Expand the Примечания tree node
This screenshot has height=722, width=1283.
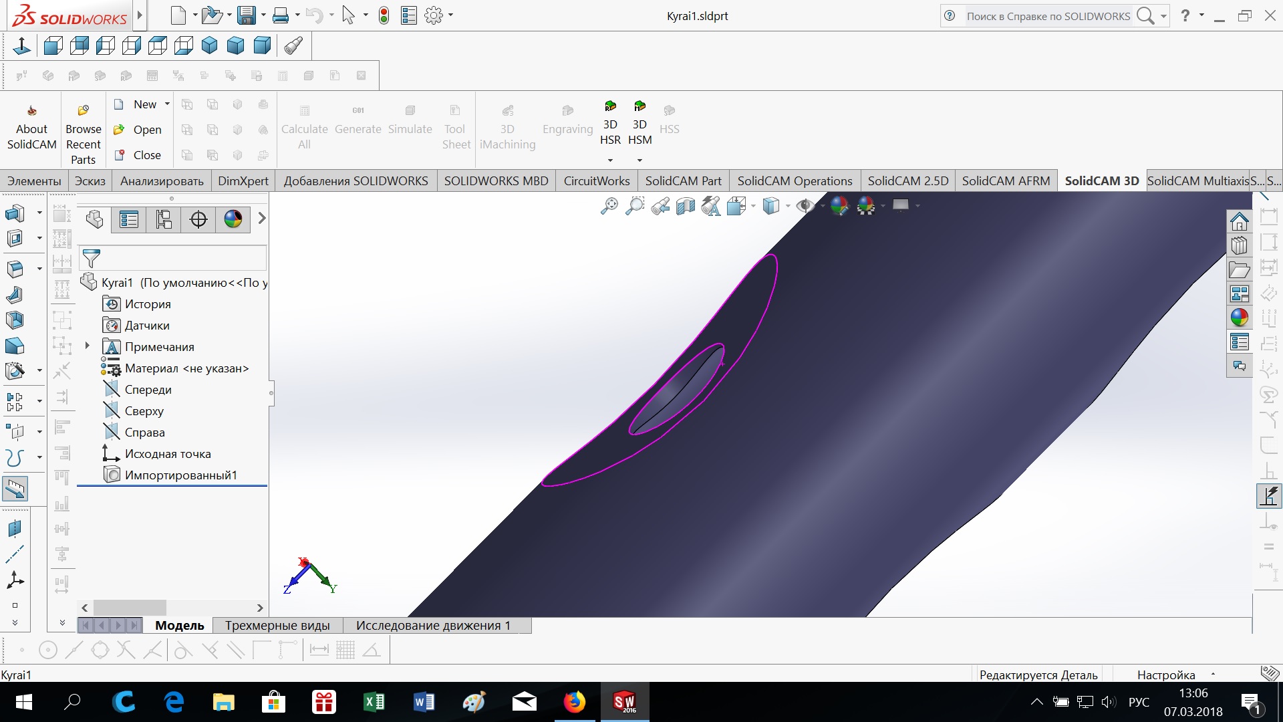(x=88, y=346)
